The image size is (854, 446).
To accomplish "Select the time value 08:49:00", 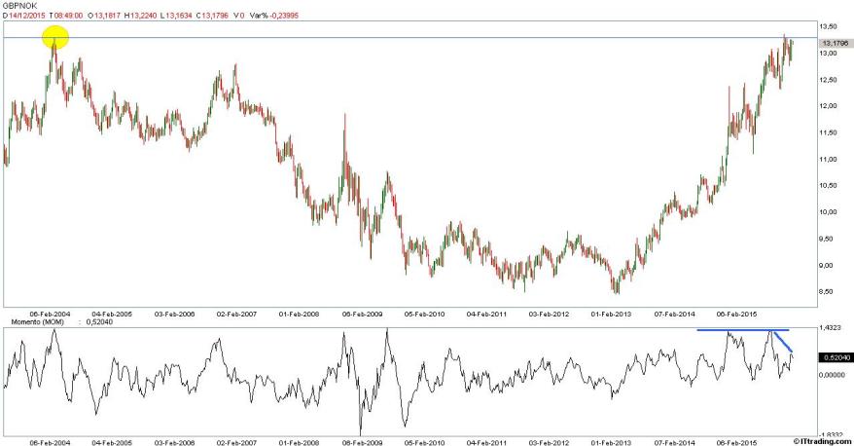I will pyautogui.click(x=68, y=16).
